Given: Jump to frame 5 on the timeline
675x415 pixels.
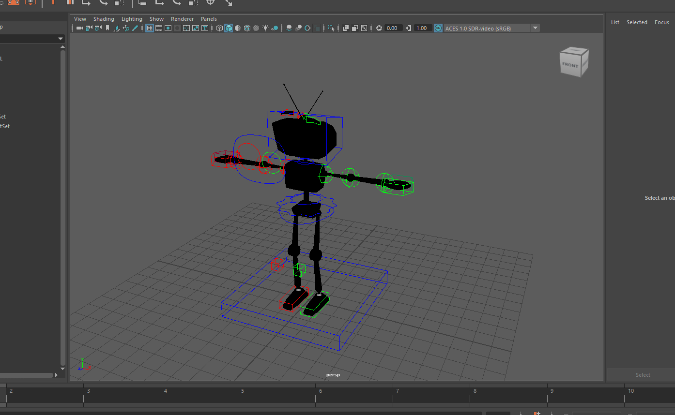Looking at the screenshot, I should point(242,391).
